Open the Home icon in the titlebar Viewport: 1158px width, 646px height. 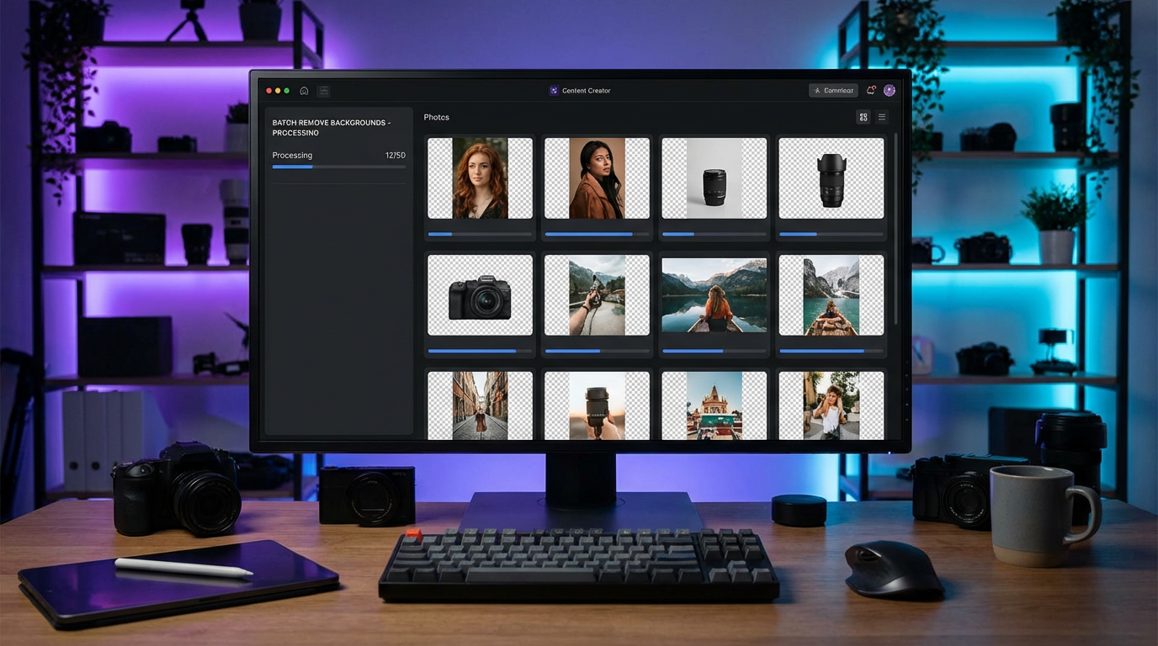(x=303, y=90)
